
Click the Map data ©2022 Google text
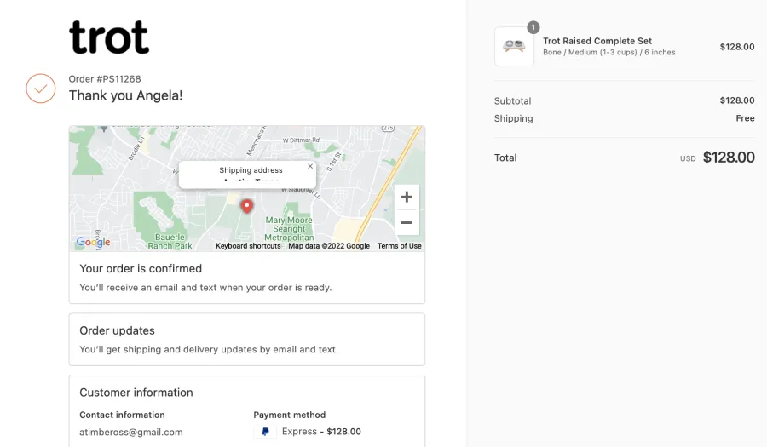click(329, 246)
